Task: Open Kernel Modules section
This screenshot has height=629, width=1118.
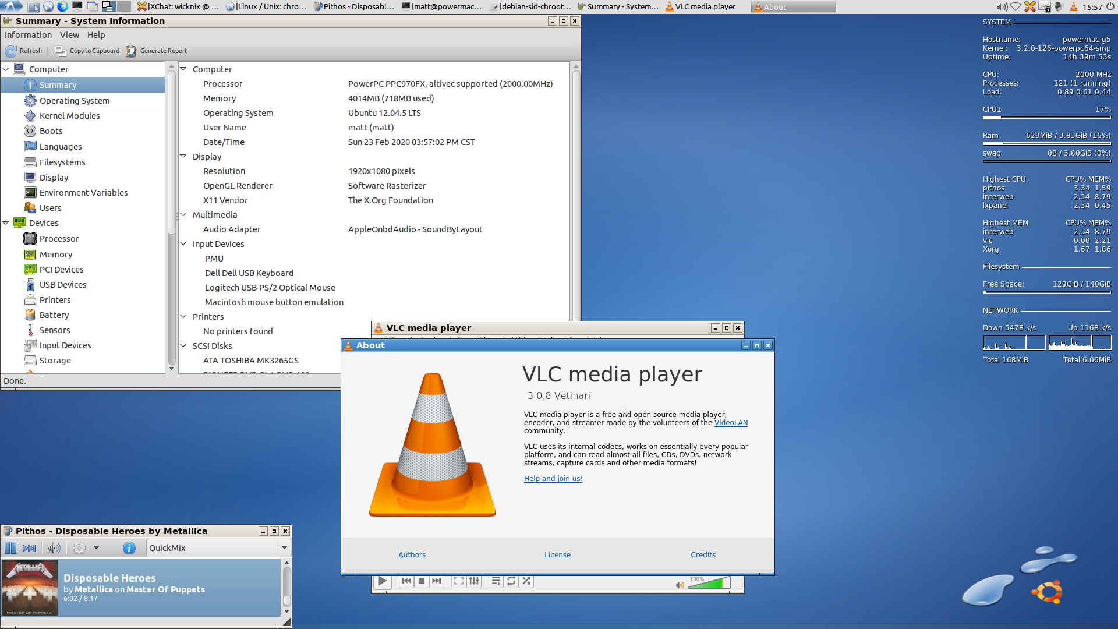Action: coord(69,115)
